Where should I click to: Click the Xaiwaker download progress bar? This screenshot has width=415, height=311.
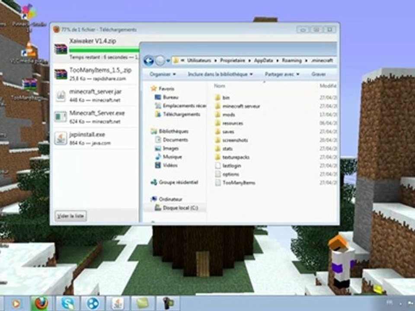[104, 50]
